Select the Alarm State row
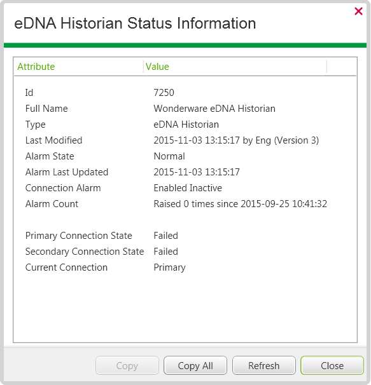 click(x=185, y=156)
